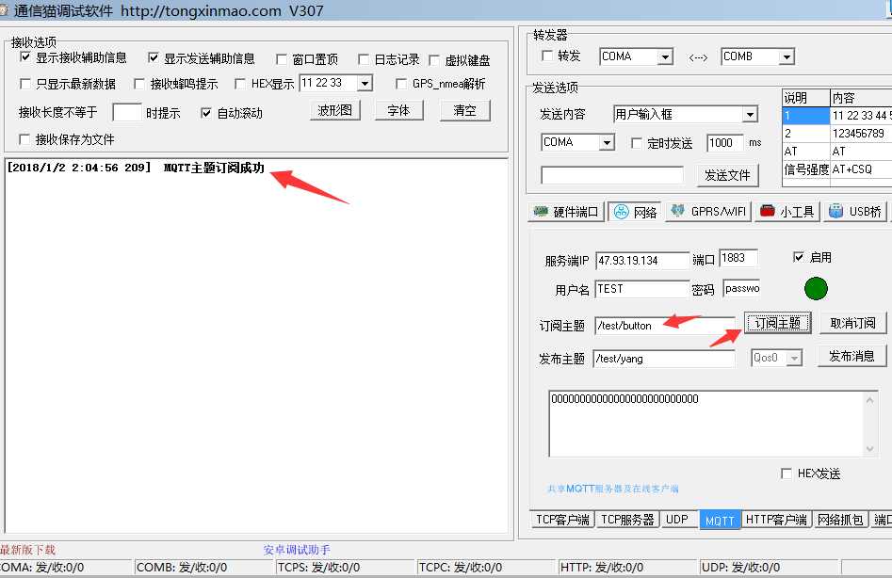Viewport: 892px width, 578px height.
Task: Click the 端口 1883 input field
Action: point(738,258)
